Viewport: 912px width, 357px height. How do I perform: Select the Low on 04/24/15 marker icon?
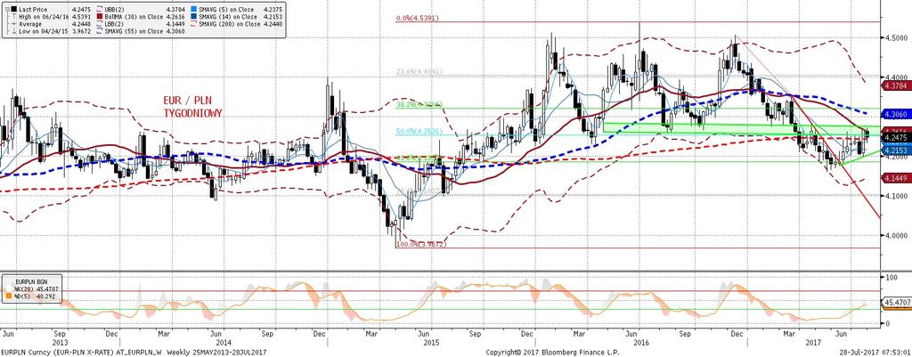point(14,31)
